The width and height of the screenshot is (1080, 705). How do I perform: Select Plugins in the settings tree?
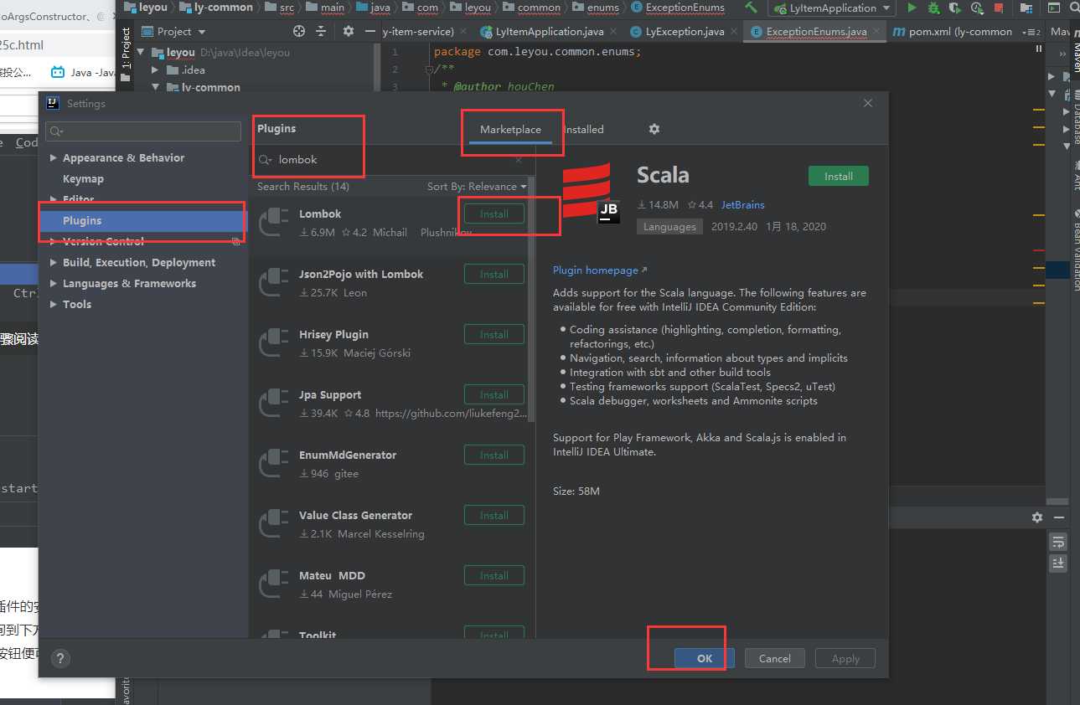coord(143,220)
